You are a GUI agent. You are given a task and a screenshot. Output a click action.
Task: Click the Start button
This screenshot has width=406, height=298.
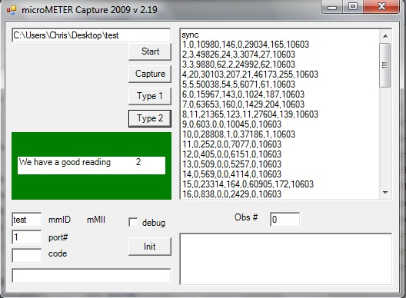pos(150,51)
